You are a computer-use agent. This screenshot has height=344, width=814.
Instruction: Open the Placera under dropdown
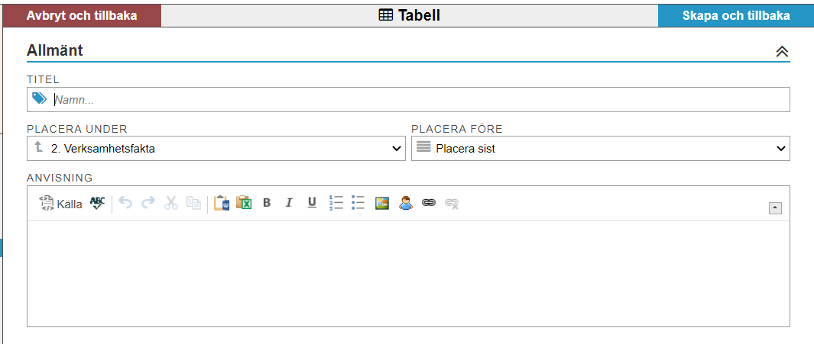(216, 149)
